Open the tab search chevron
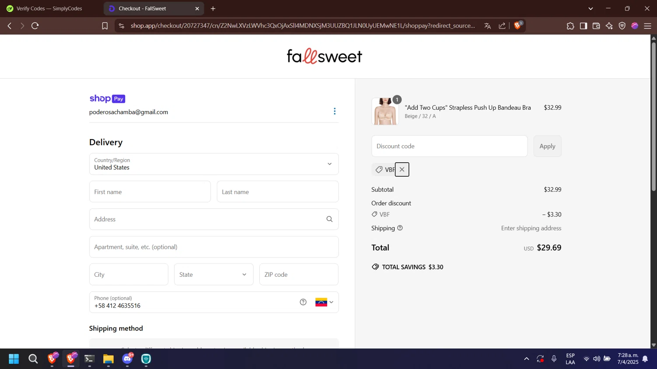 pyautogui.click(x=590, y=8)
